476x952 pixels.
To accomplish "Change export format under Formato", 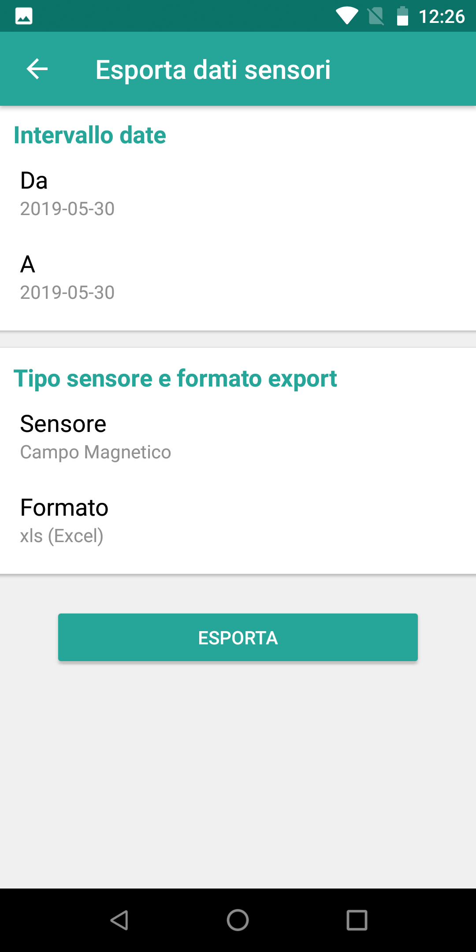I will [x=238, y=521].
